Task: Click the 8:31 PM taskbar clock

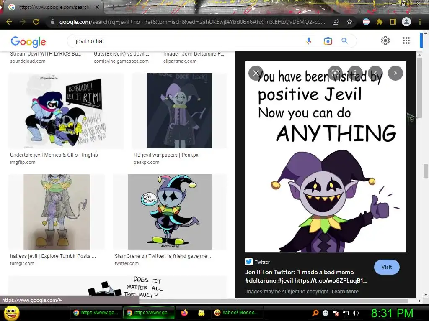Action: coord(392,313)
